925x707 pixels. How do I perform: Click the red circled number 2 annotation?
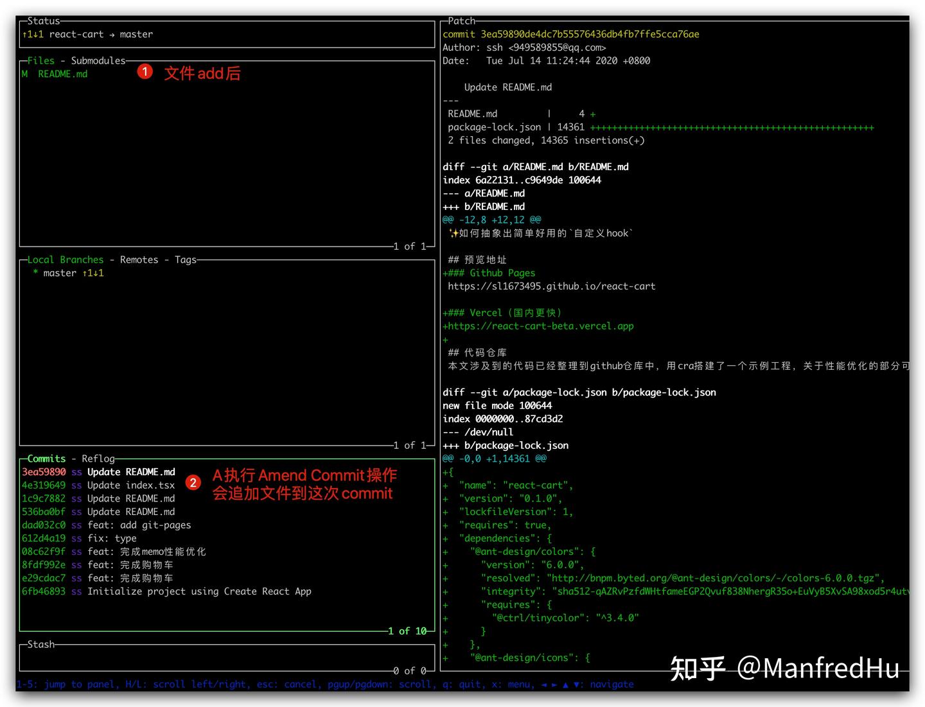tap(193, 482)
